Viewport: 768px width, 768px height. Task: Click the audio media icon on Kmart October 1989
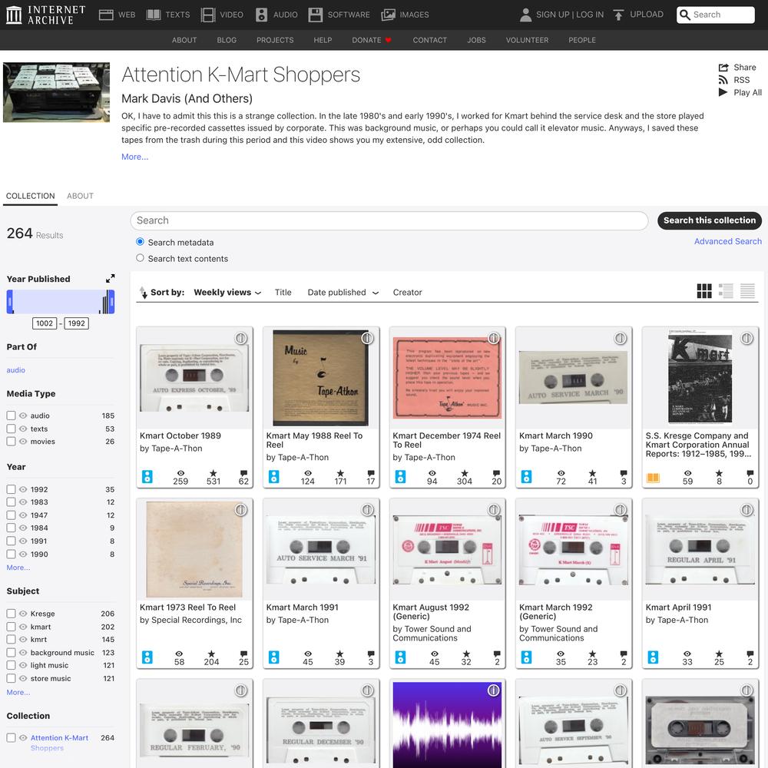[x=147, y=477]
